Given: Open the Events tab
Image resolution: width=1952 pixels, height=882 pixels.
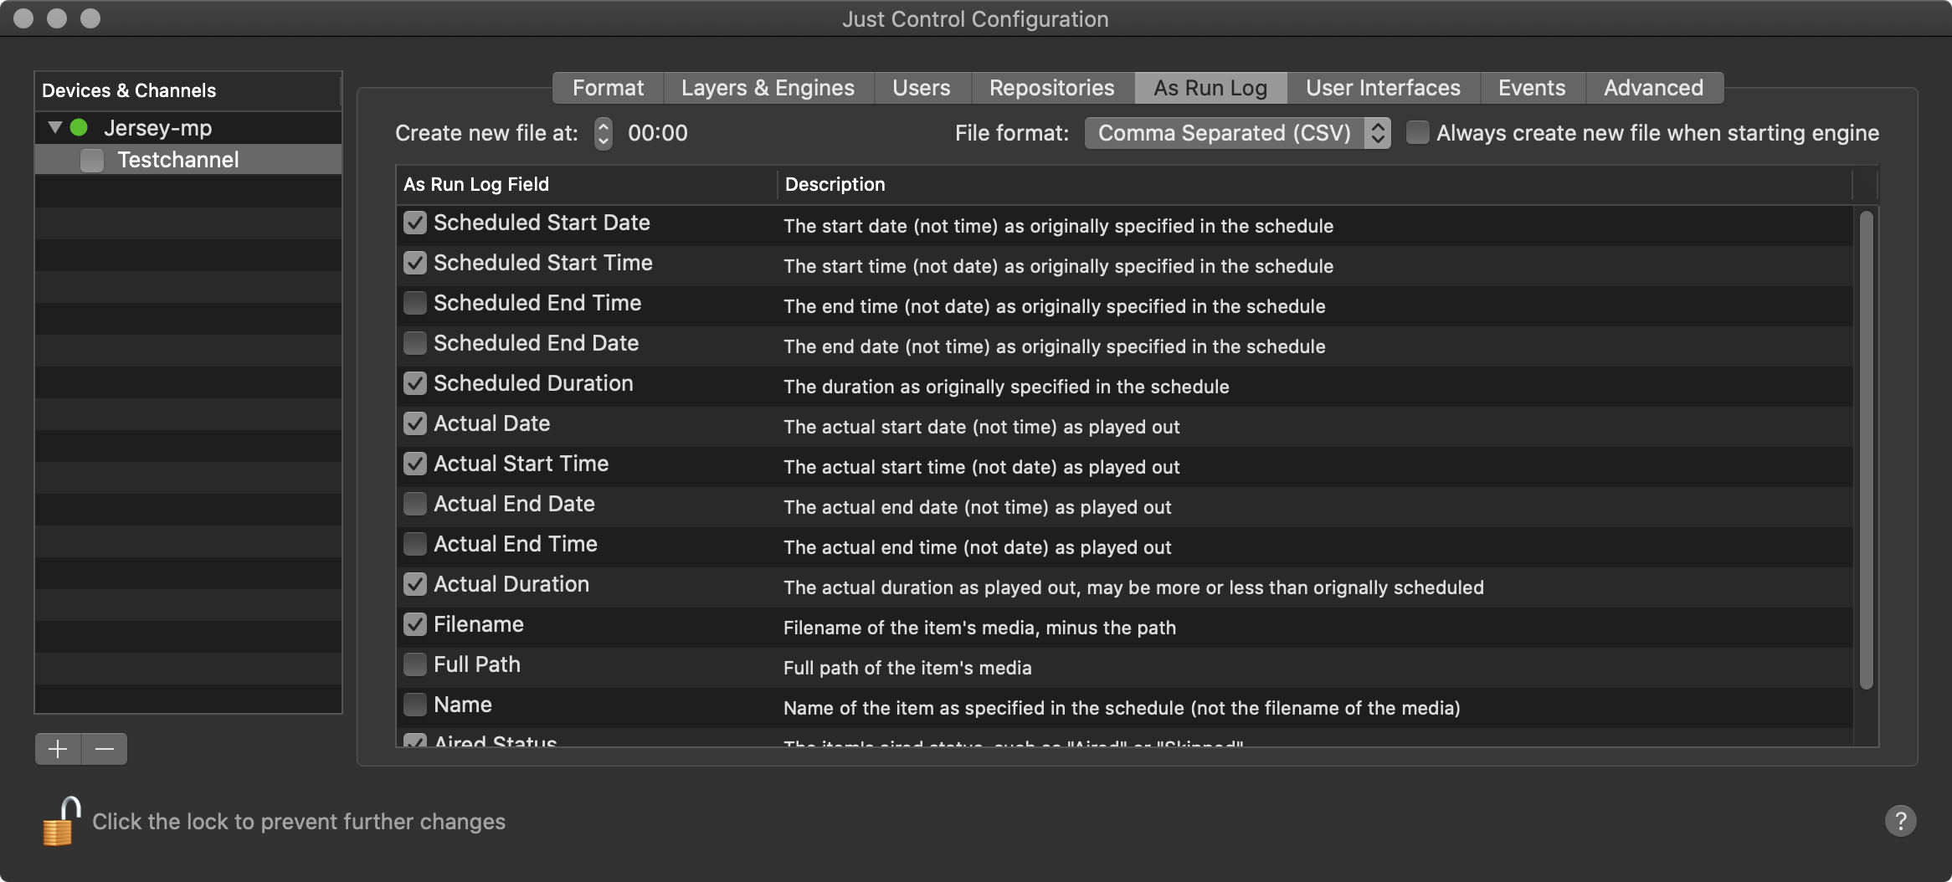Looking at the screenshot, I should click(1531, 88).
